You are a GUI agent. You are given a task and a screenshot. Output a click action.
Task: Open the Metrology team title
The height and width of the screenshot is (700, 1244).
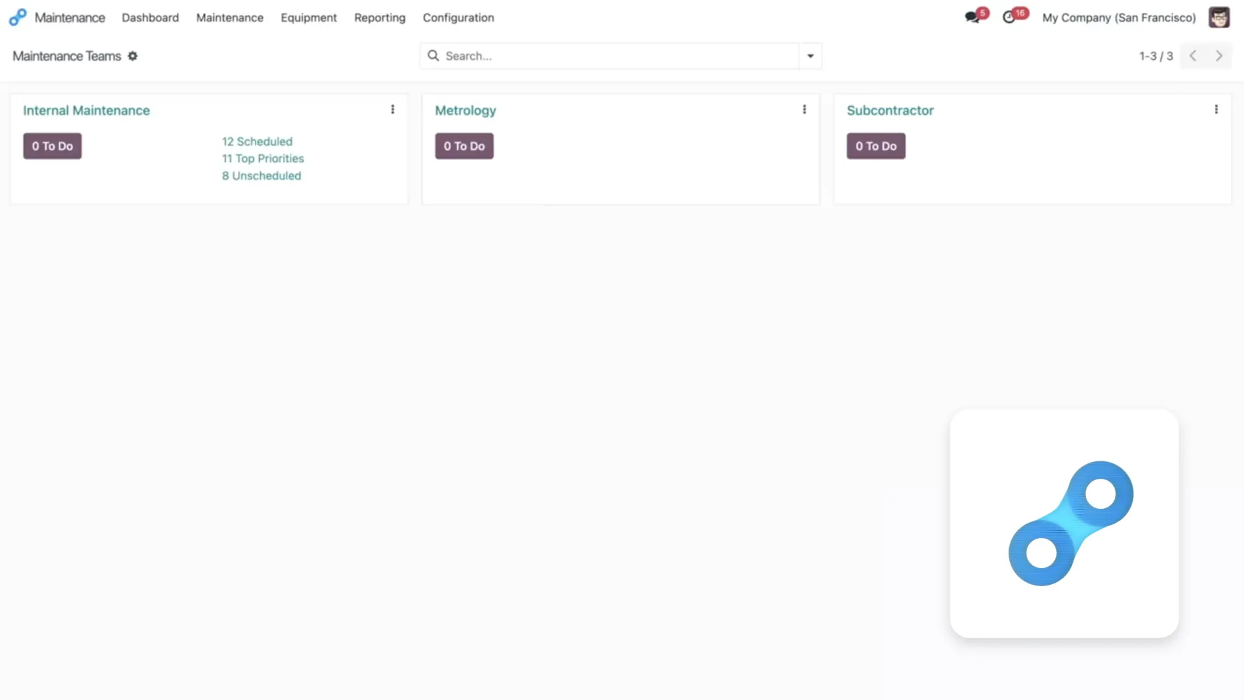tap(466, 111)
